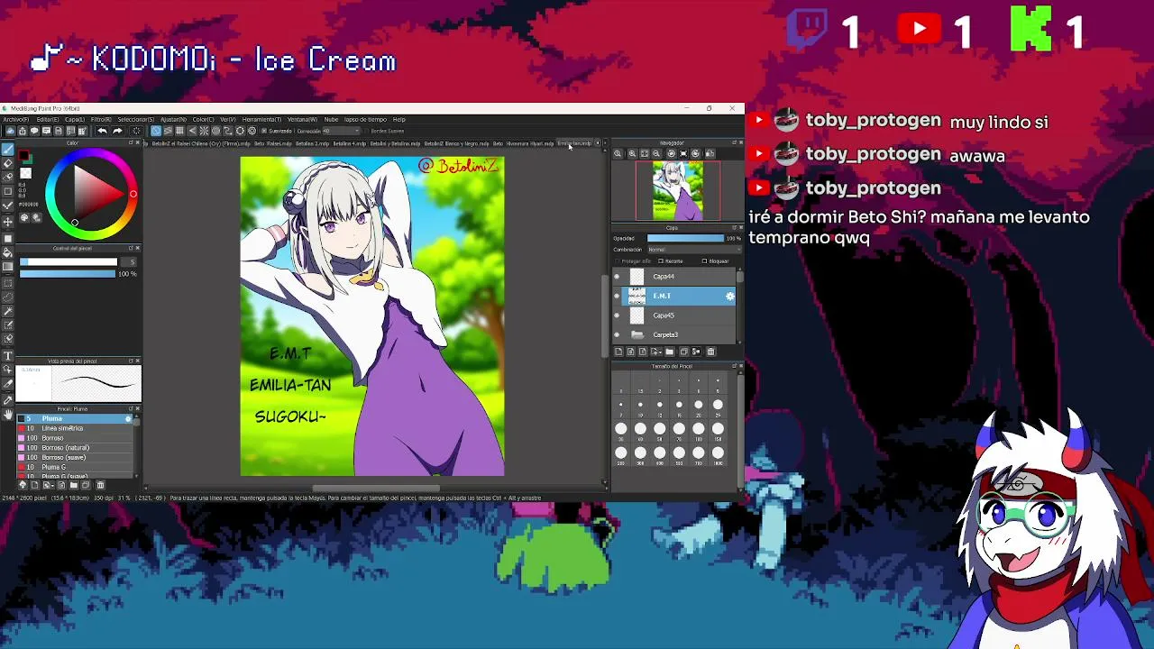Click the transparent color swatch
This screenshot has width=1154, height=649.
25,173
